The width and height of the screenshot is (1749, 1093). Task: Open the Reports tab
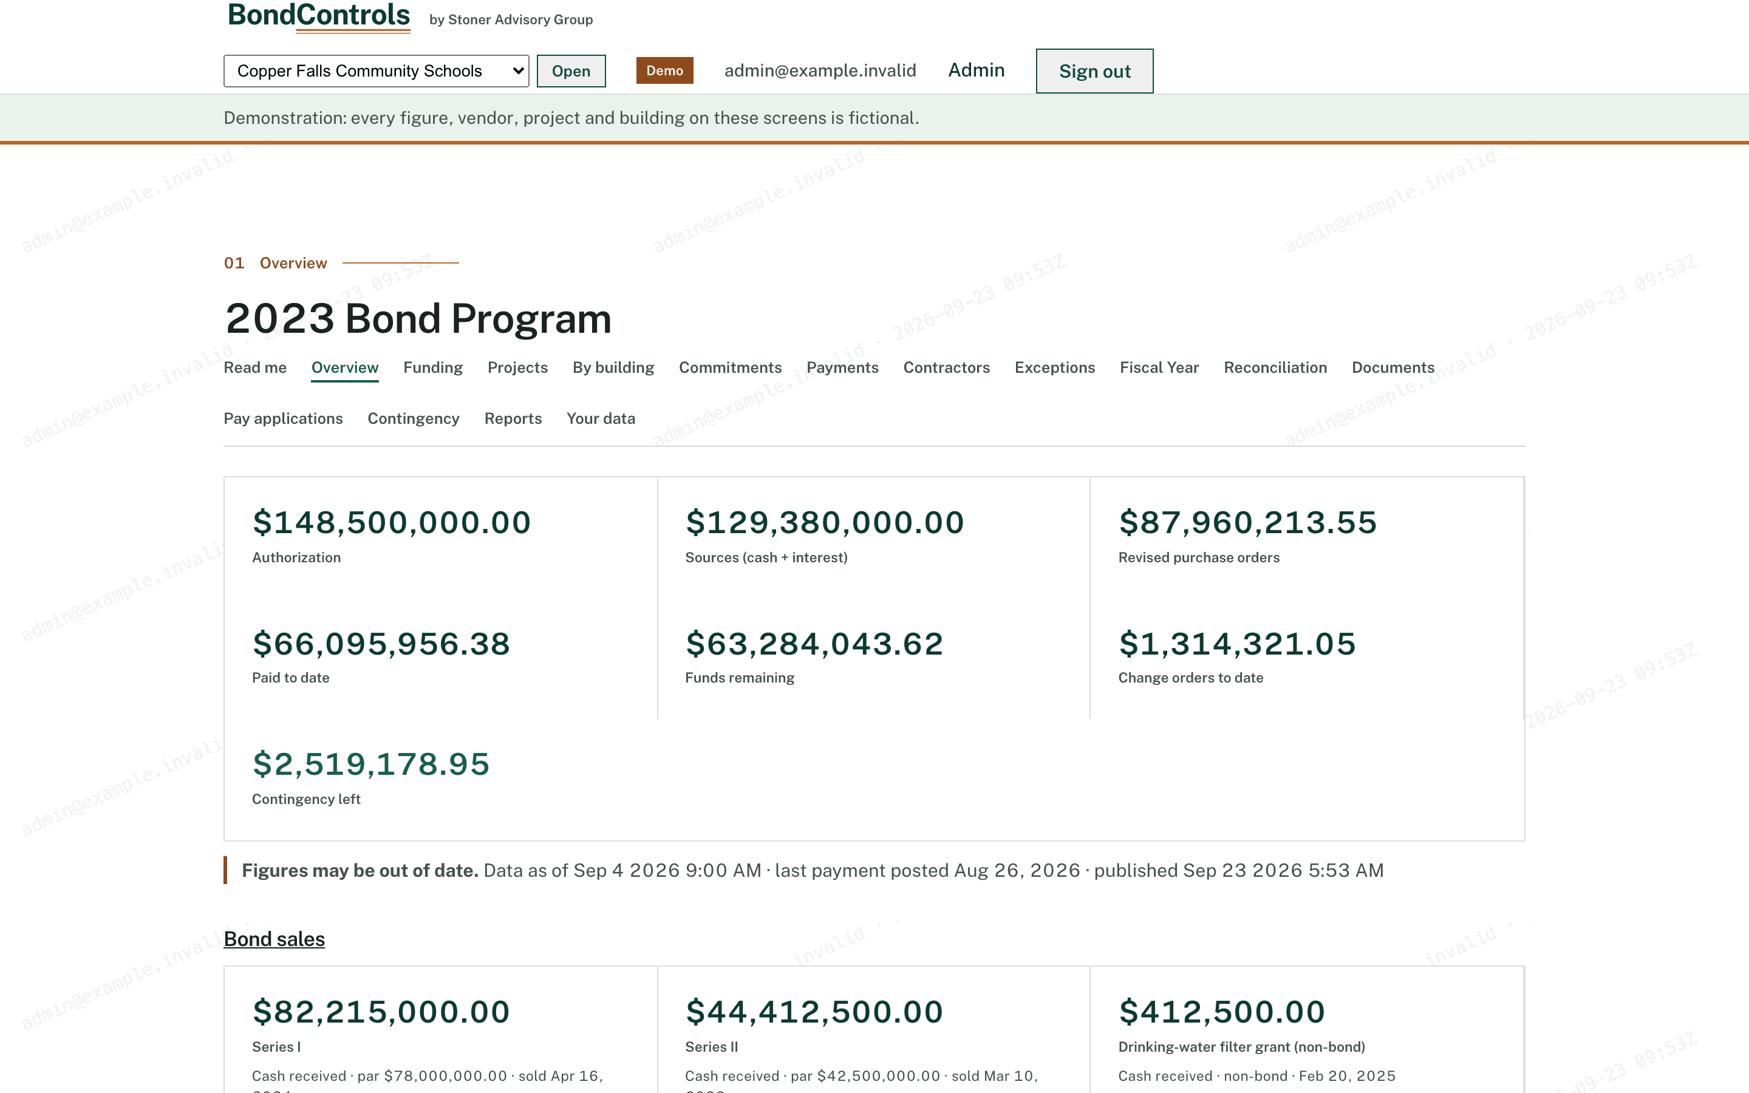point(513,418)
